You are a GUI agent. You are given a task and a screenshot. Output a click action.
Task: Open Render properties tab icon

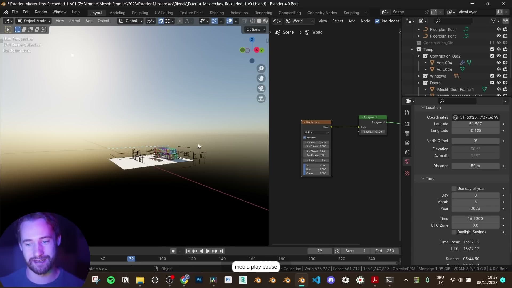[x=407, y=124]
